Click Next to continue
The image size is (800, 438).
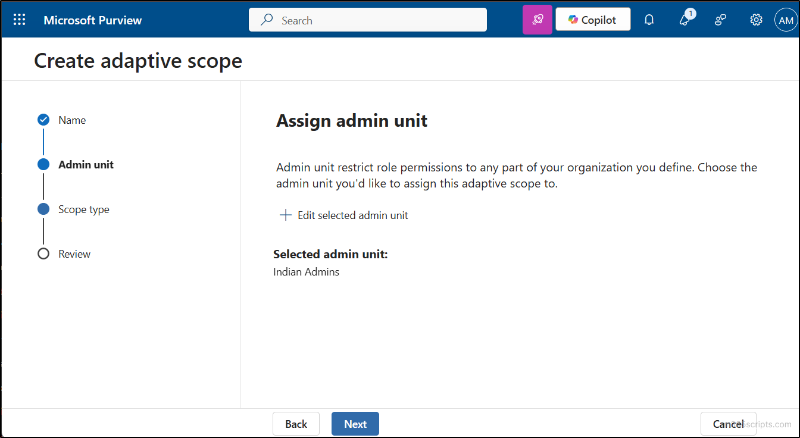pyautogui.click(x=355, y=424)
